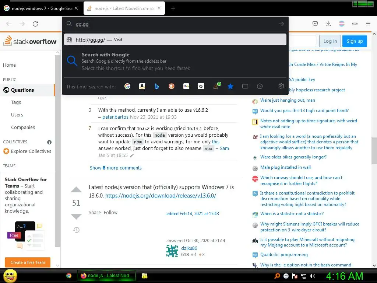Launch Chrome from the taskbar
This screenshot has width=377, height=283.
69,276
